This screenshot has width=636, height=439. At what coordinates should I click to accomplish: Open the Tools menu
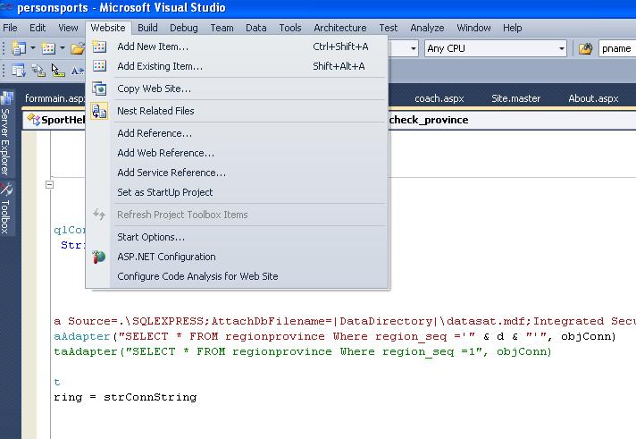click(x=290, y=28)
